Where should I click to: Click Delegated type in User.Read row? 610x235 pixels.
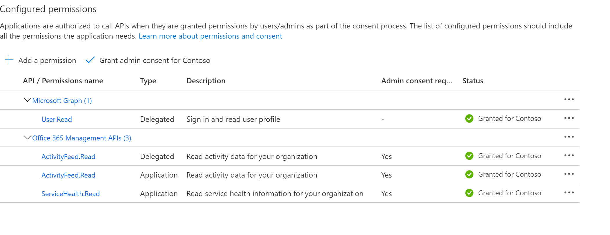[x=157, y=119]
